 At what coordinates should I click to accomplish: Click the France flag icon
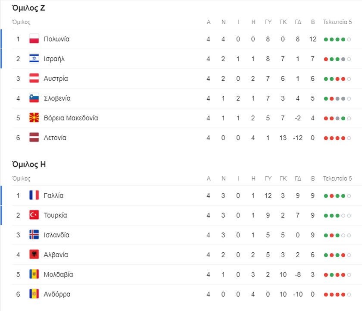[34, 195]
